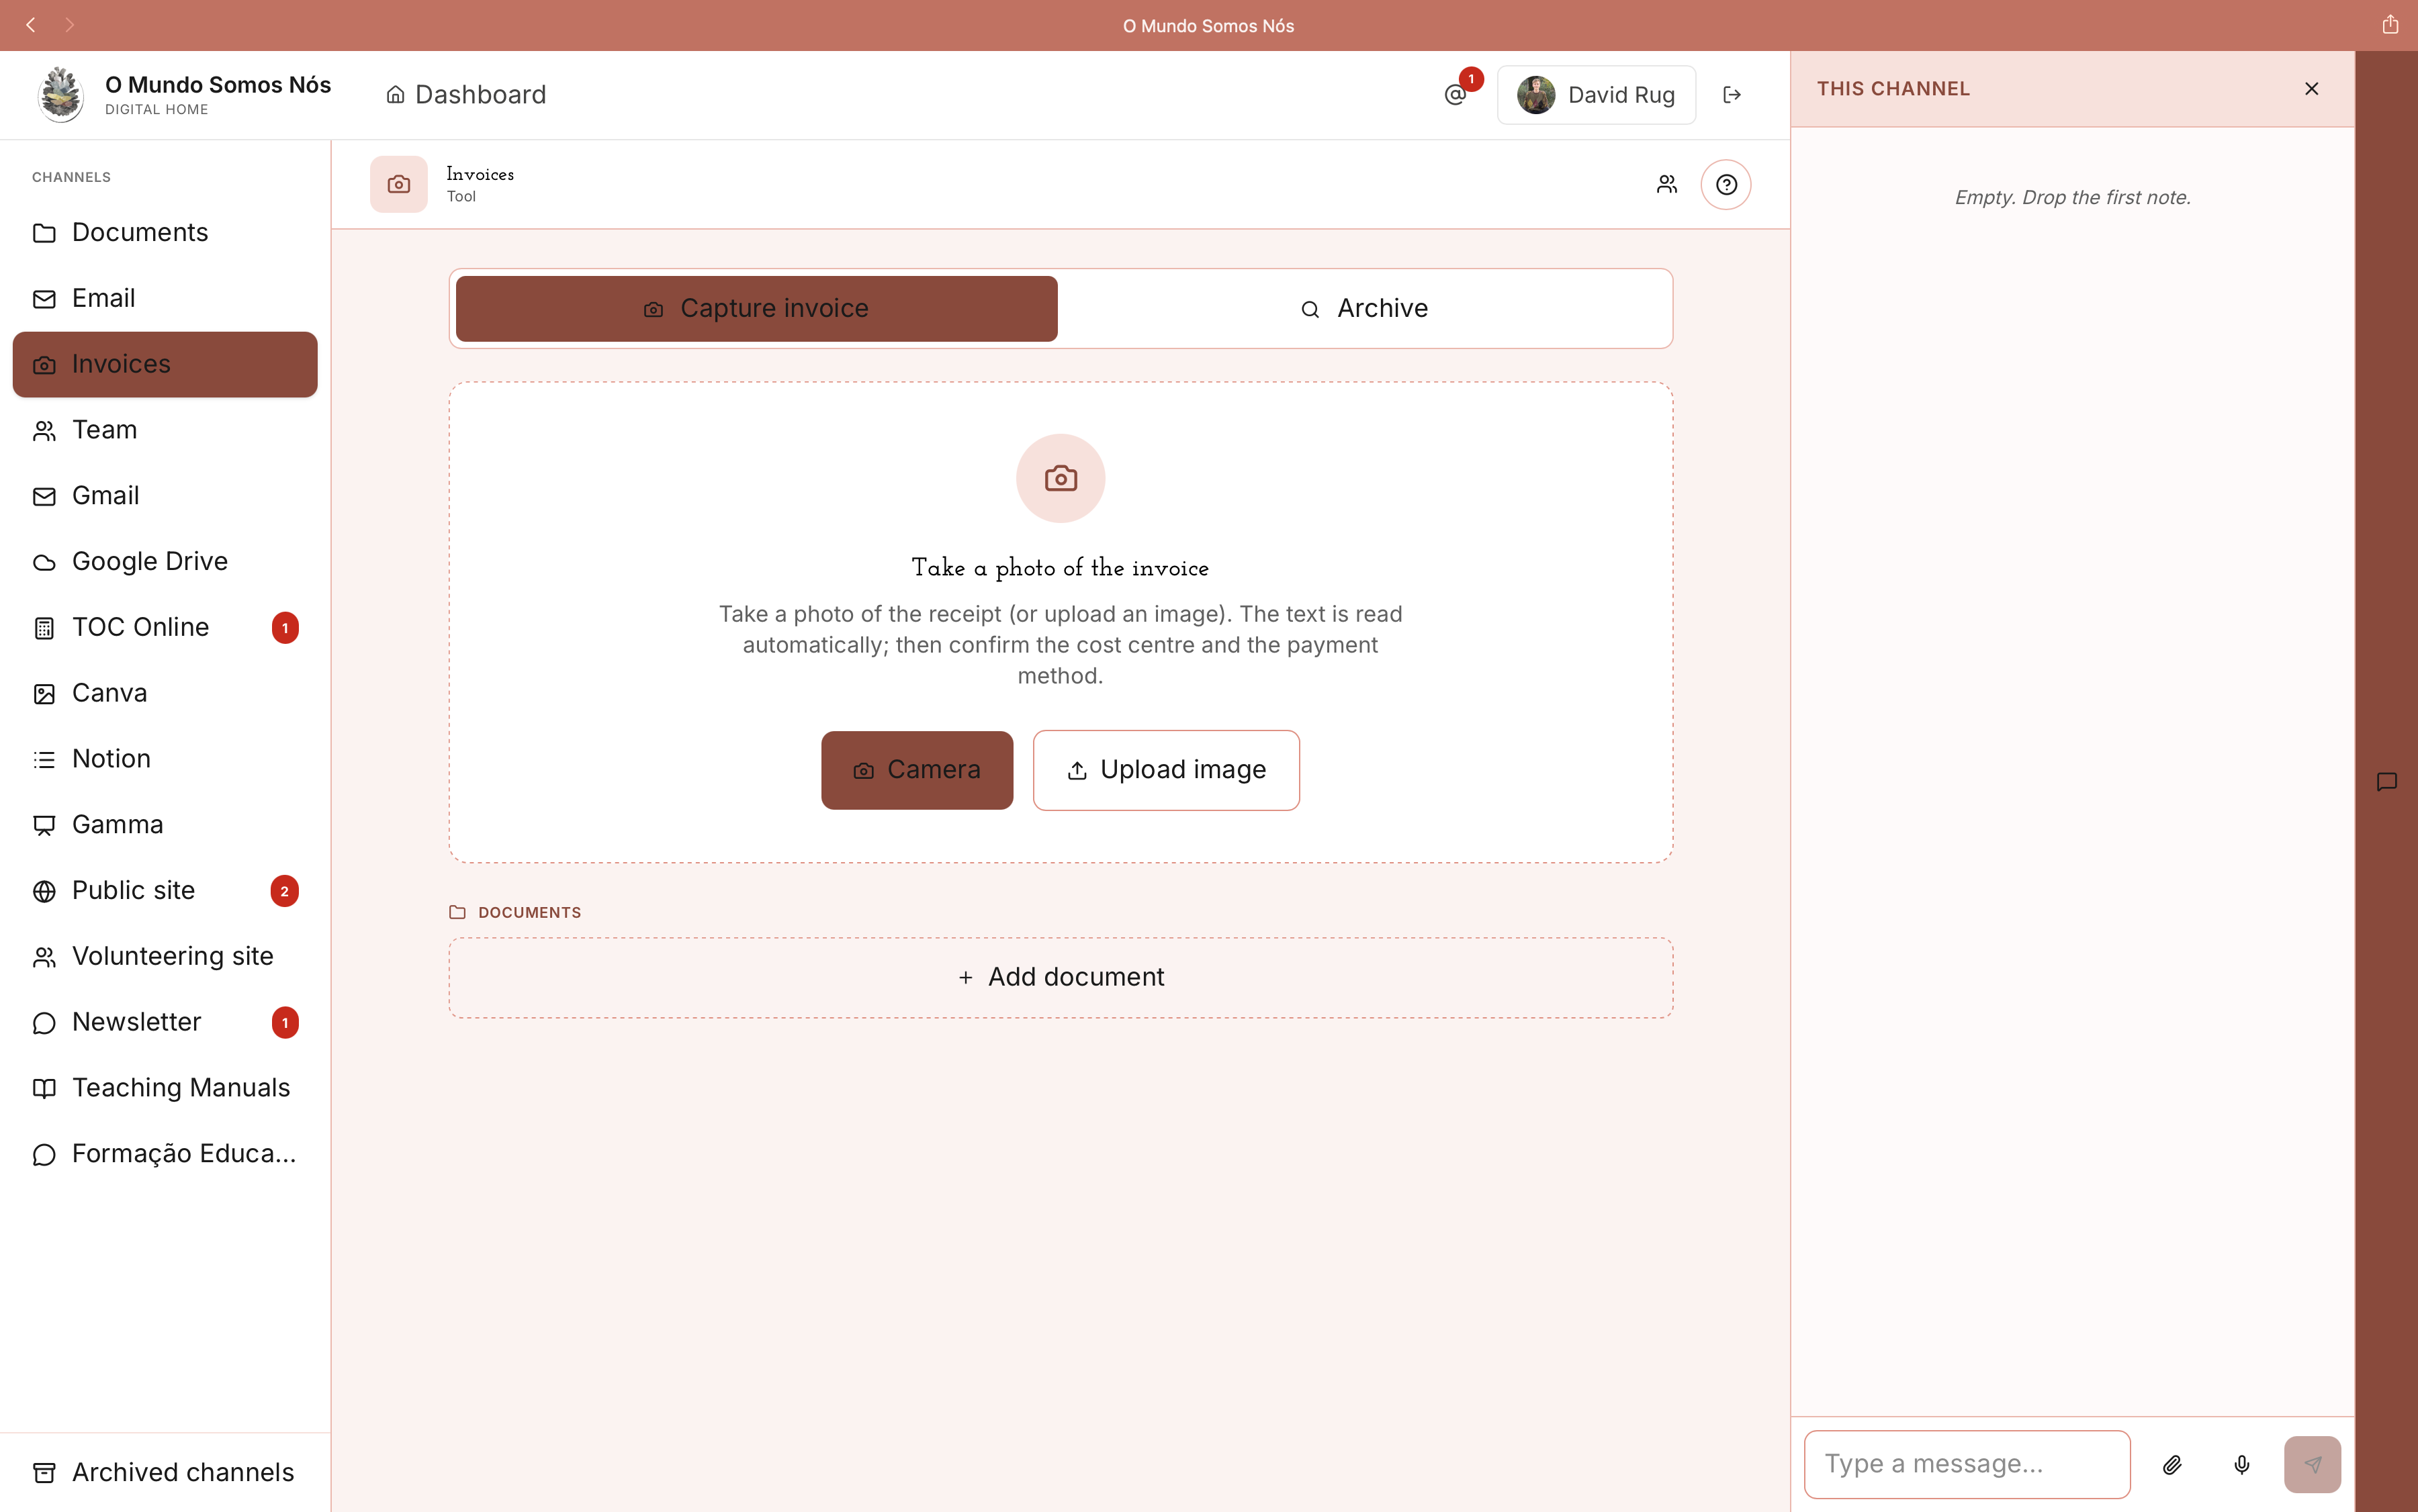Open the Gmail channel

tap(165, 496)
